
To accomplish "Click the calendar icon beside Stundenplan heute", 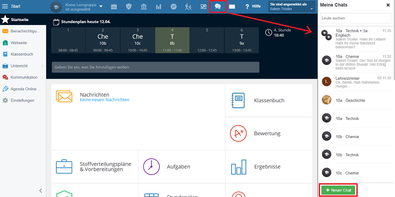I will coord(56,22).
